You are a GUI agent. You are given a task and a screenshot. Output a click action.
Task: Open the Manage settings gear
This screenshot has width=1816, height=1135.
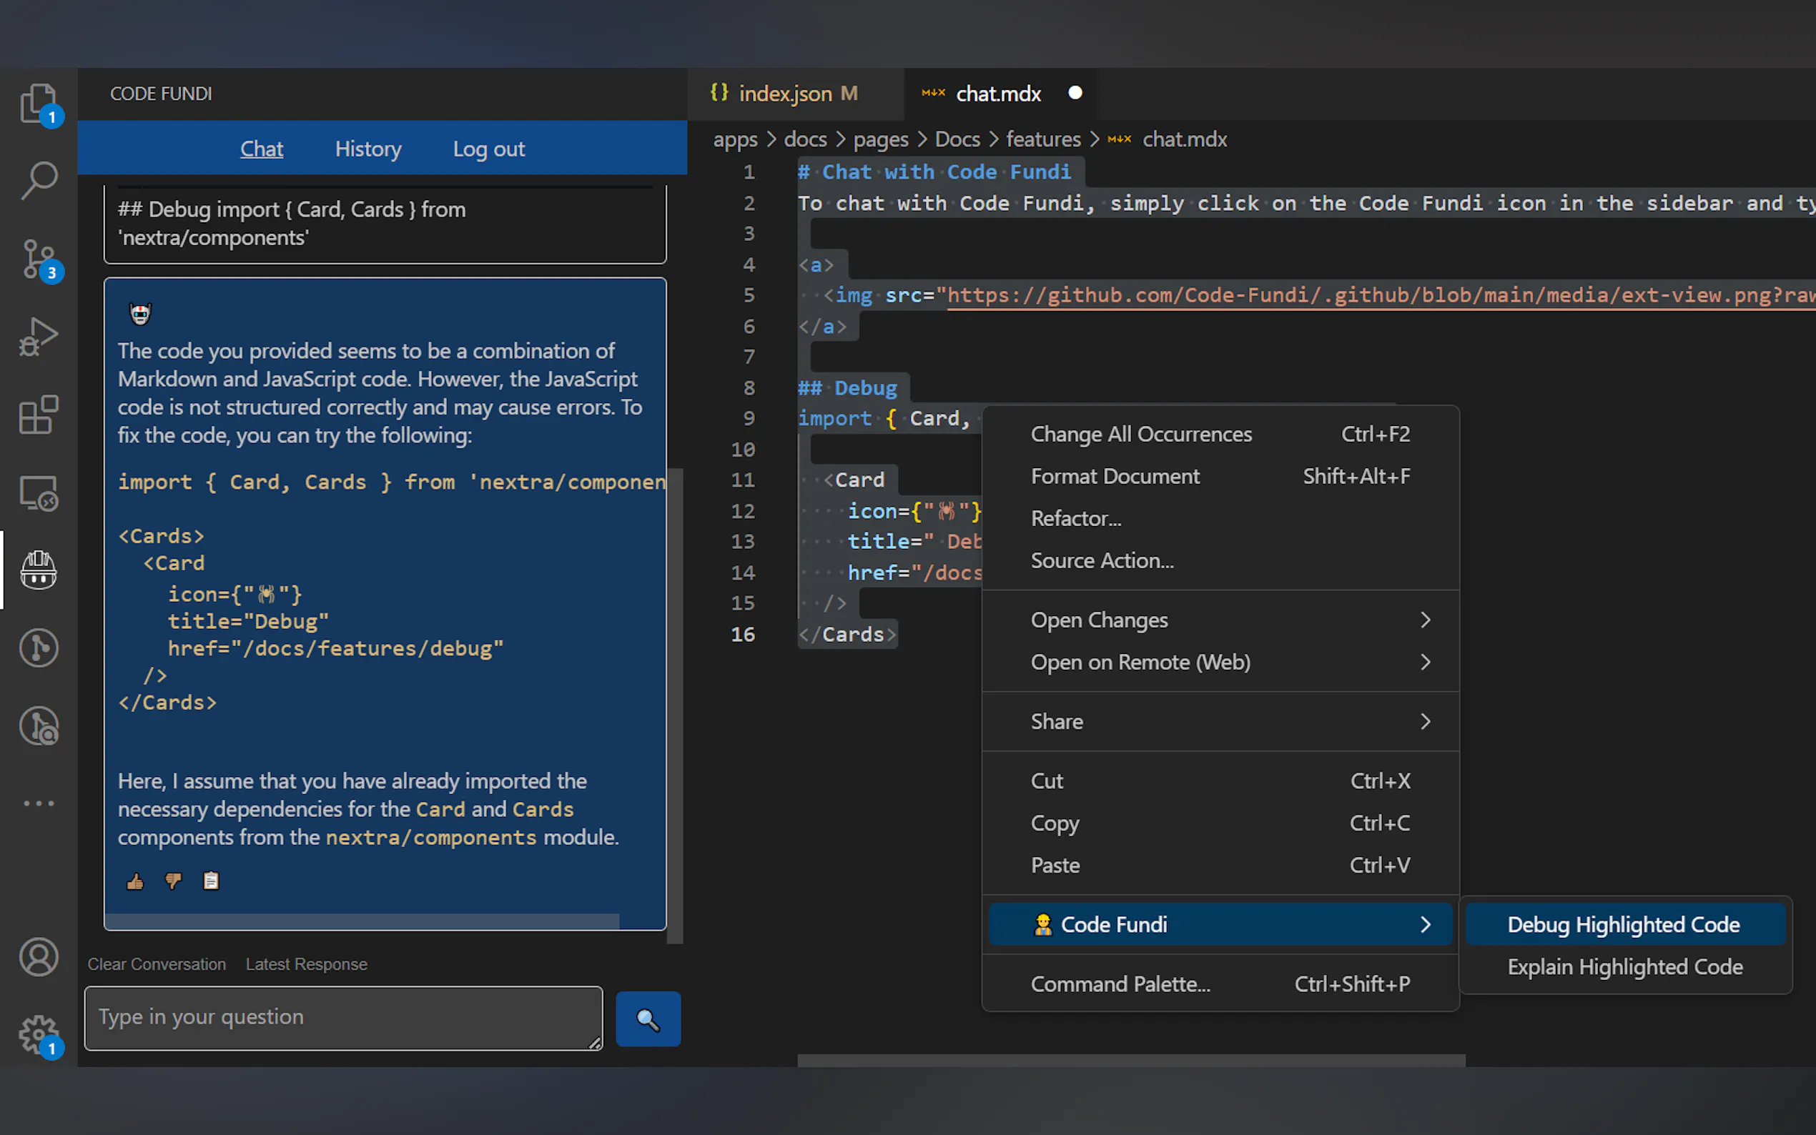click(x=39, y=1036)
